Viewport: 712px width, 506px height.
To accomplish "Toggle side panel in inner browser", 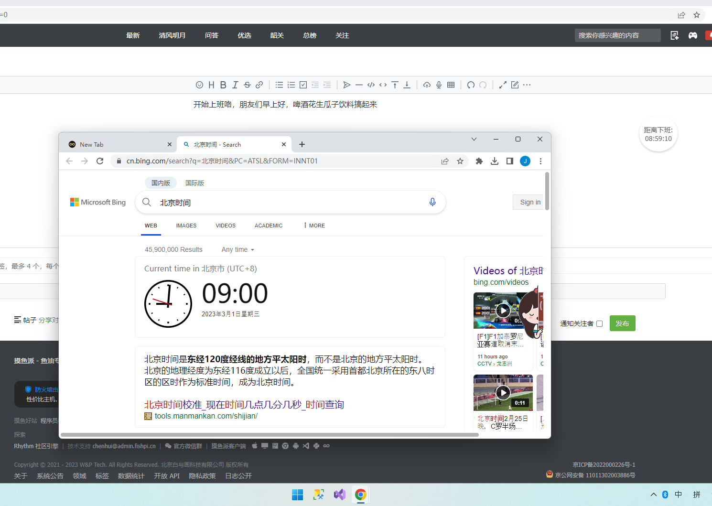I will 510,161.
